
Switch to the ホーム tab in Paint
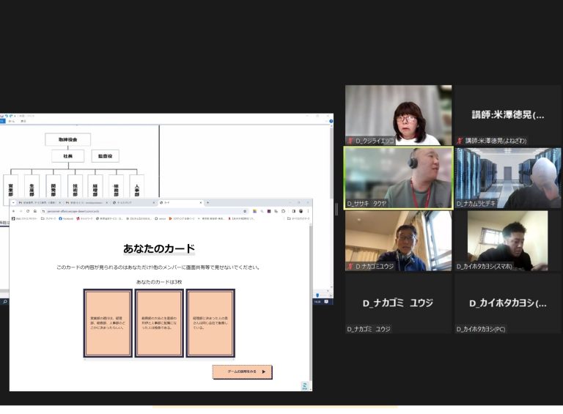(x=12, y=121)
